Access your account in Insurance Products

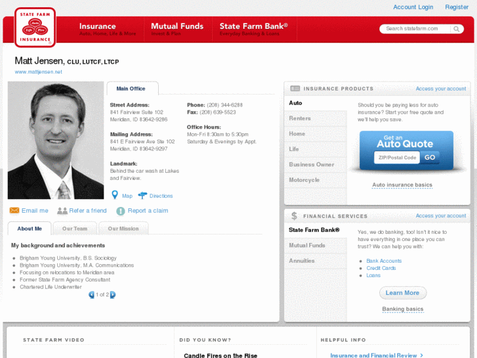441,89
